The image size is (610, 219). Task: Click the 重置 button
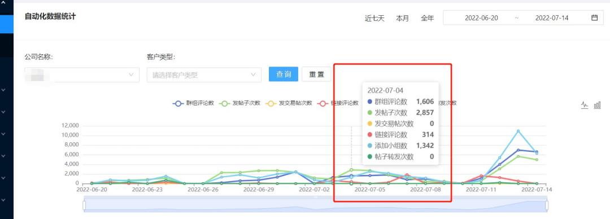point(316,74)
